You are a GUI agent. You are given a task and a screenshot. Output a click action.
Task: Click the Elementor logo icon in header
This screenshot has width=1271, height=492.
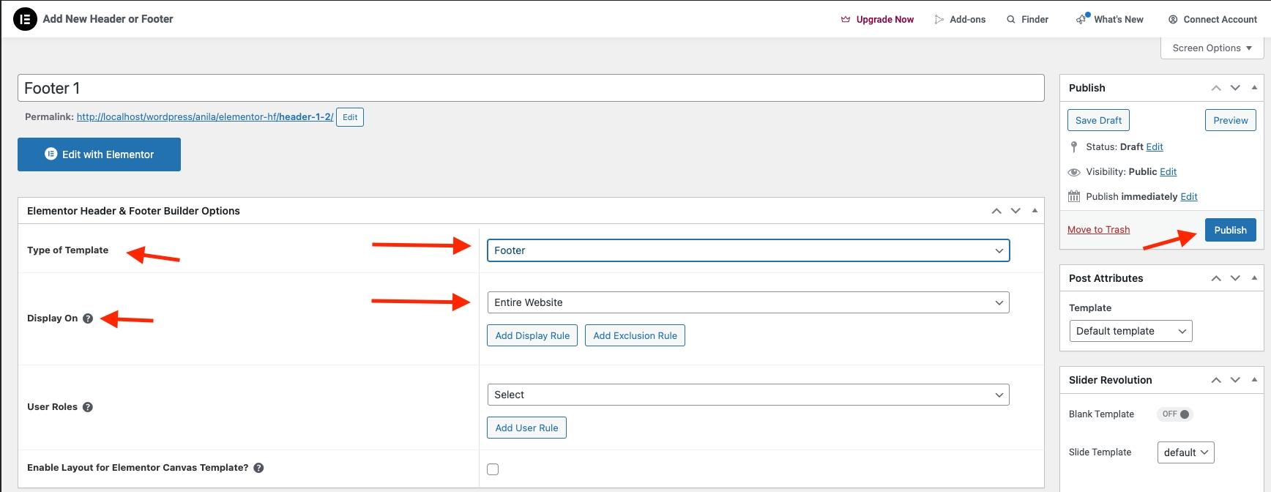25,19
